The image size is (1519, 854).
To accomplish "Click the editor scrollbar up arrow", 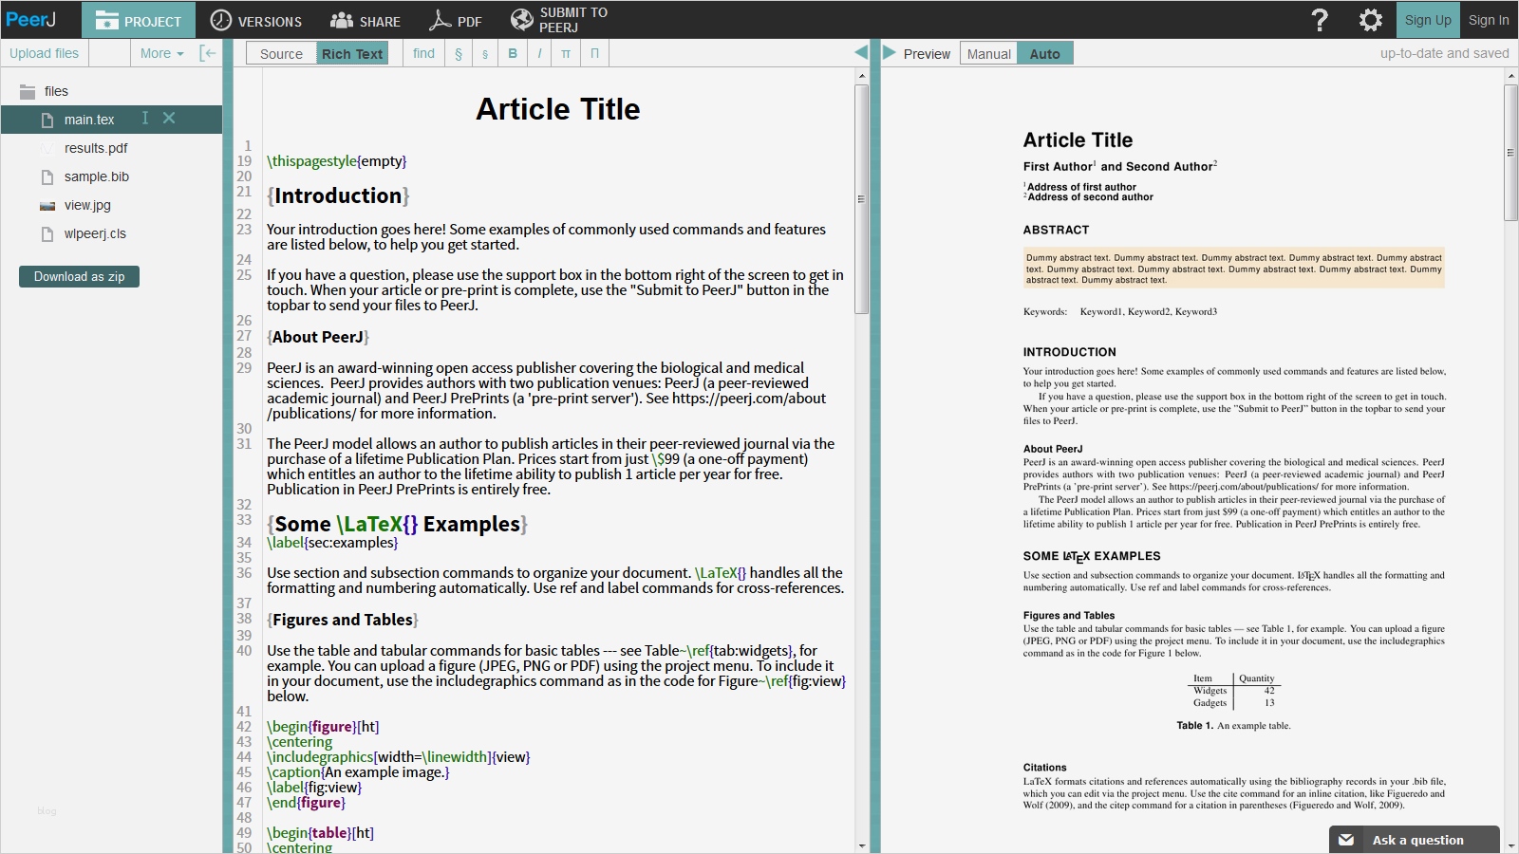I will pyautogui.click(x=862, y=76).
